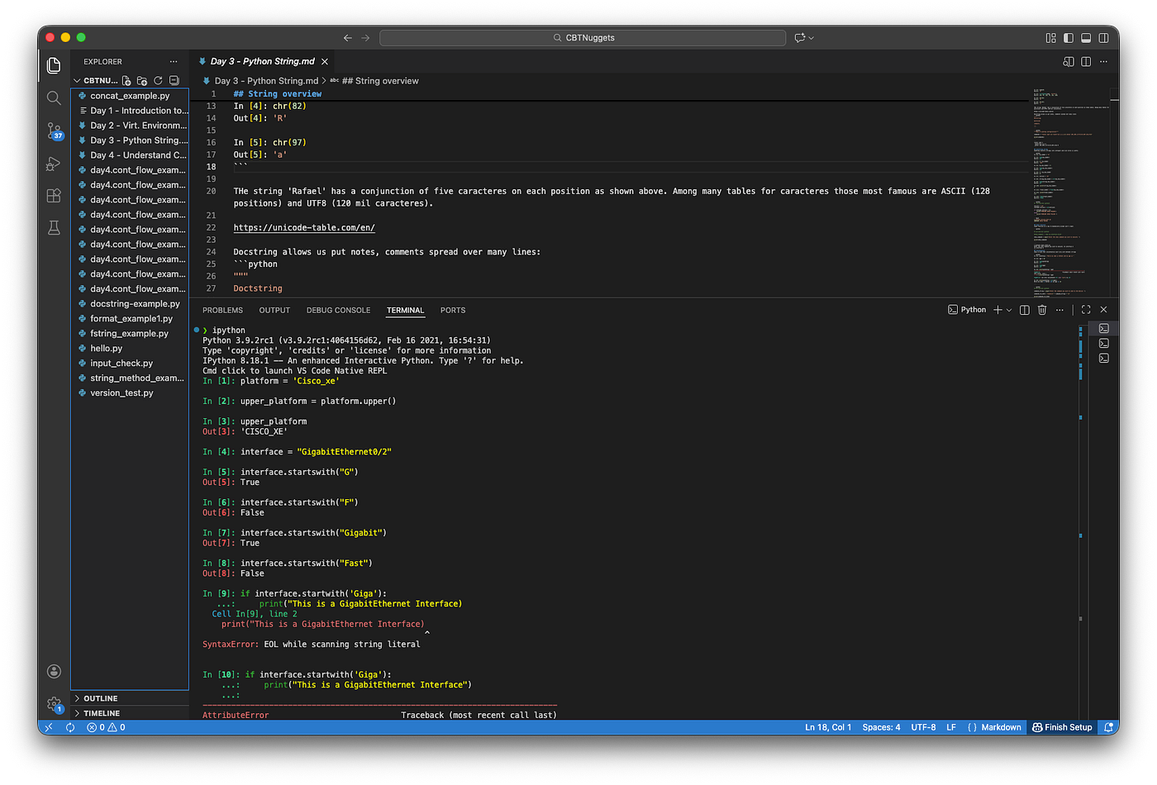Collapse all folders in the Explorer
The height and width of the screenshot is (785, 1157).
tap(174, 81)
